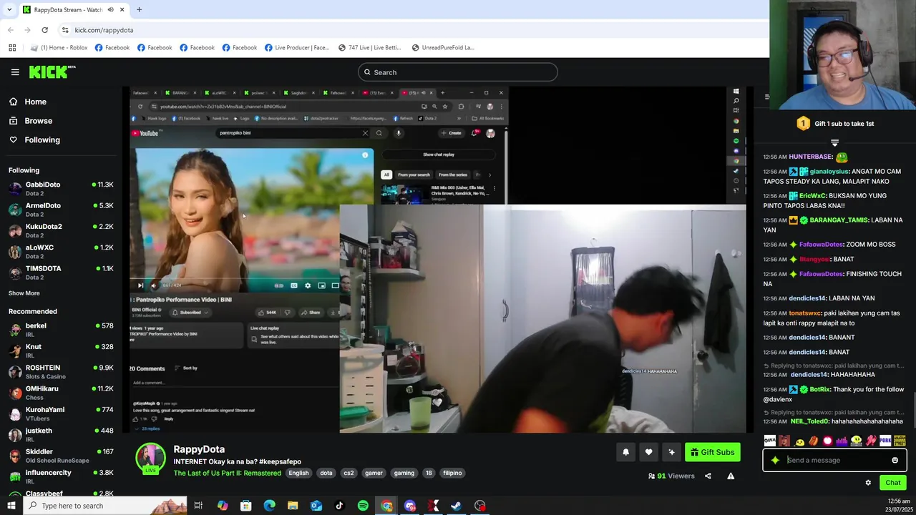Click the cs2 tag
This screenshot has width=916, height=515.
tap(349, 473)
